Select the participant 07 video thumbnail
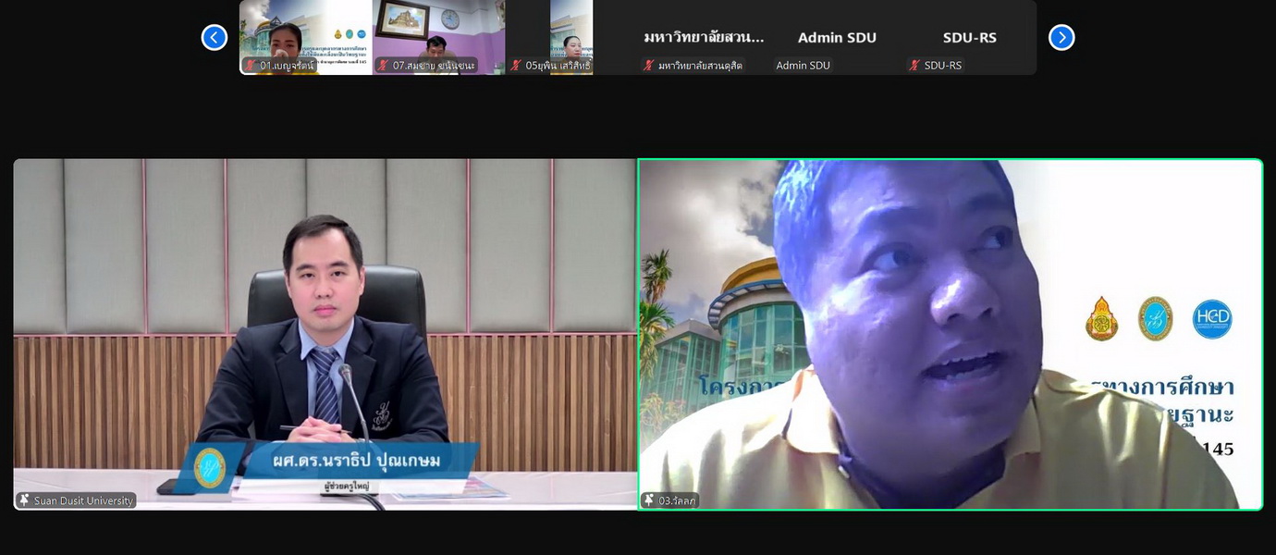This screenshot has height=555, width=1276. [439, 37]
